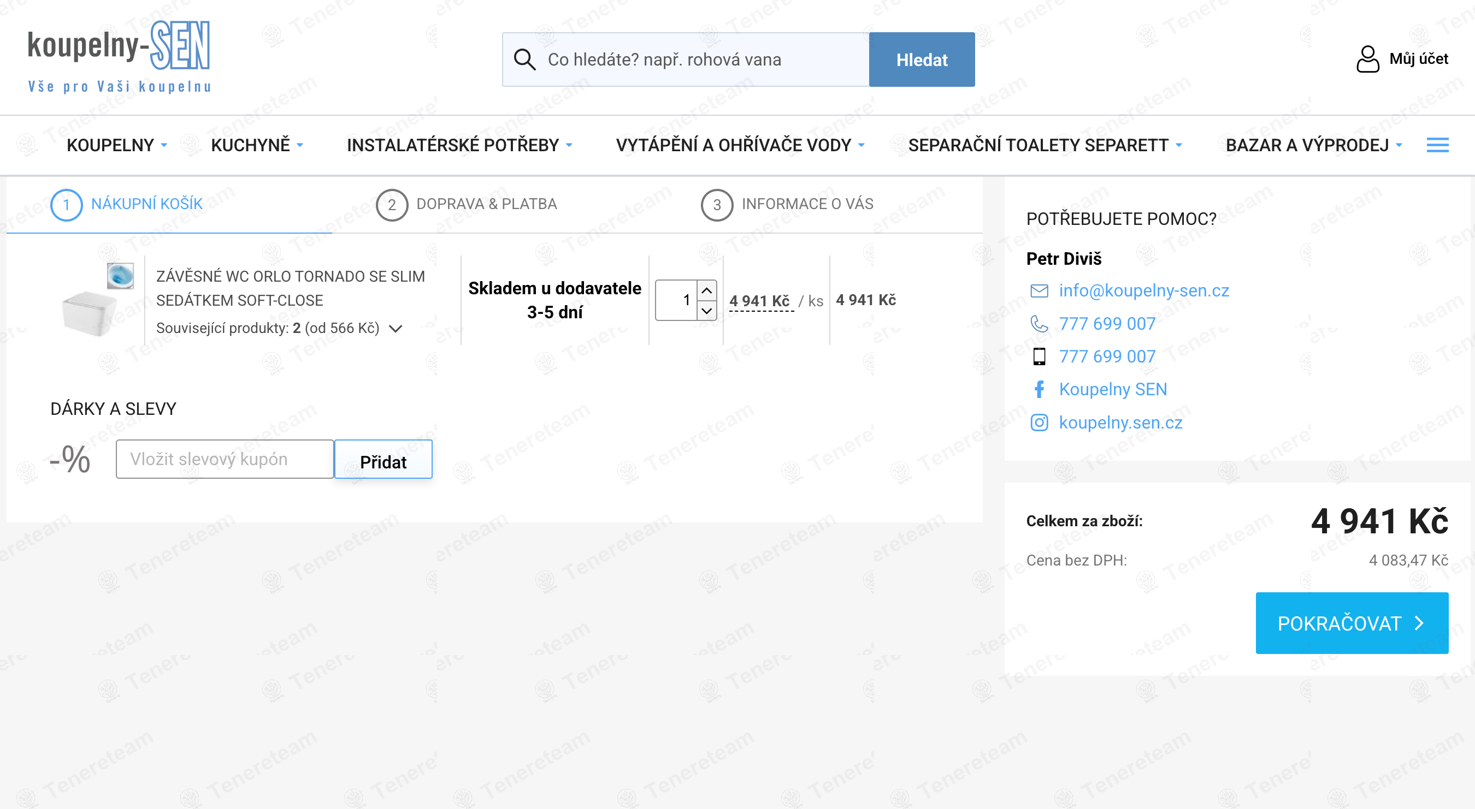The height and width of the screenshot is (809, 1475).
Task: Click the row total 4 941 Kč
Action: (x=866, y=300)
